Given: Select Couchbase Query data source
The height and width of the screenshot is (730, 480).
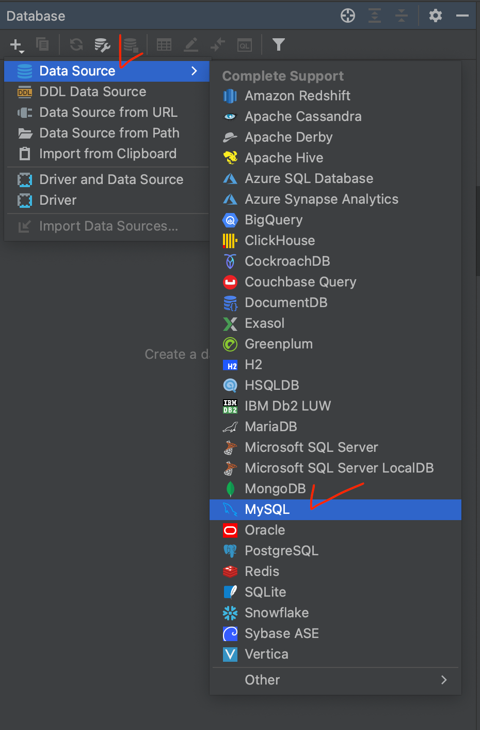Looking at the screenshot, I should pos(335,282).
